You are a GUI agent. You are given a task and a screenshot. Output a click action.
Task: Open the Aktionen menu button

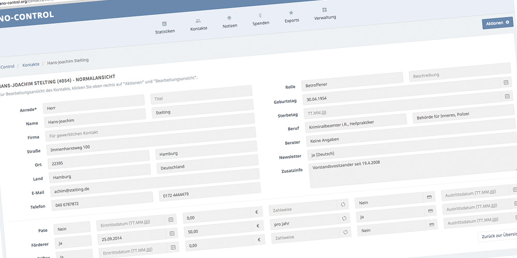pyautogui.click(x=497, y=23)
